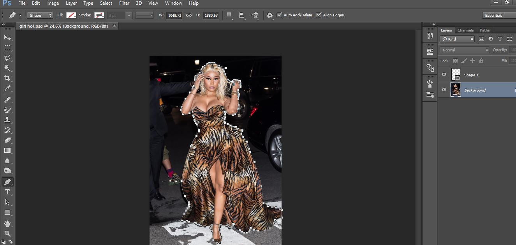This screenshot has height=245, width=516.
Task: Open the Fill color swatch
Action: click(71, 15)
